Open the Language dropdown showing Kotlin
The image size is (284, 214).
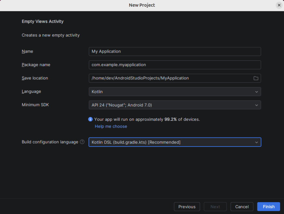click(x=175, y=92)
